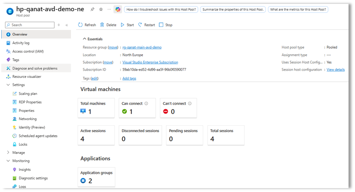The image size is (355, 192).
Task: Open rg-qanat-main-avd-demo resource group link
Action: click(142, 47)
